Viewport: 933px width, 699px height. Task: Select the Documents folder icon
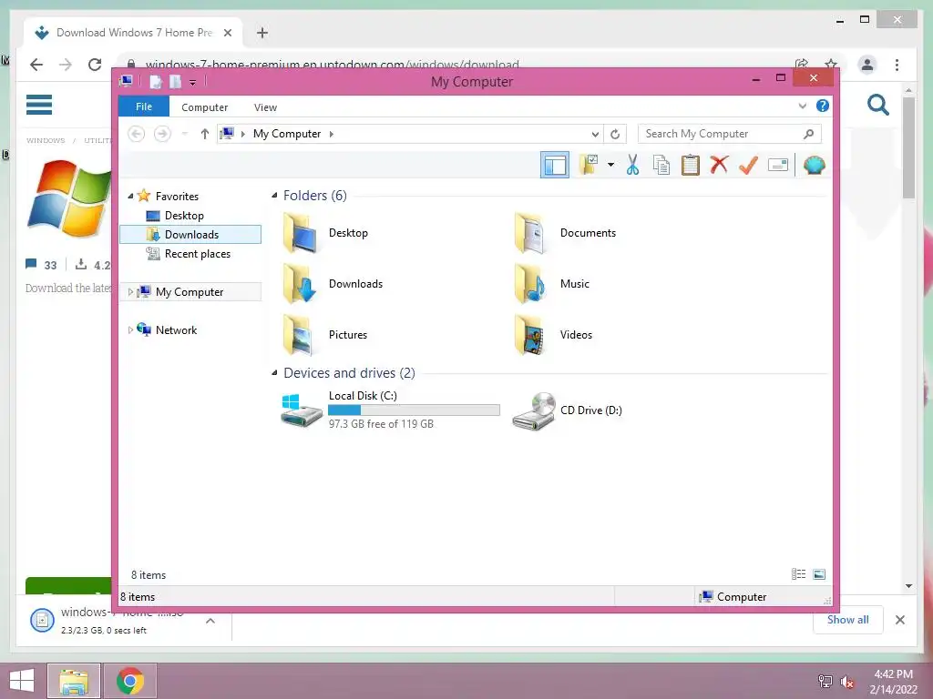pos(531,233)
